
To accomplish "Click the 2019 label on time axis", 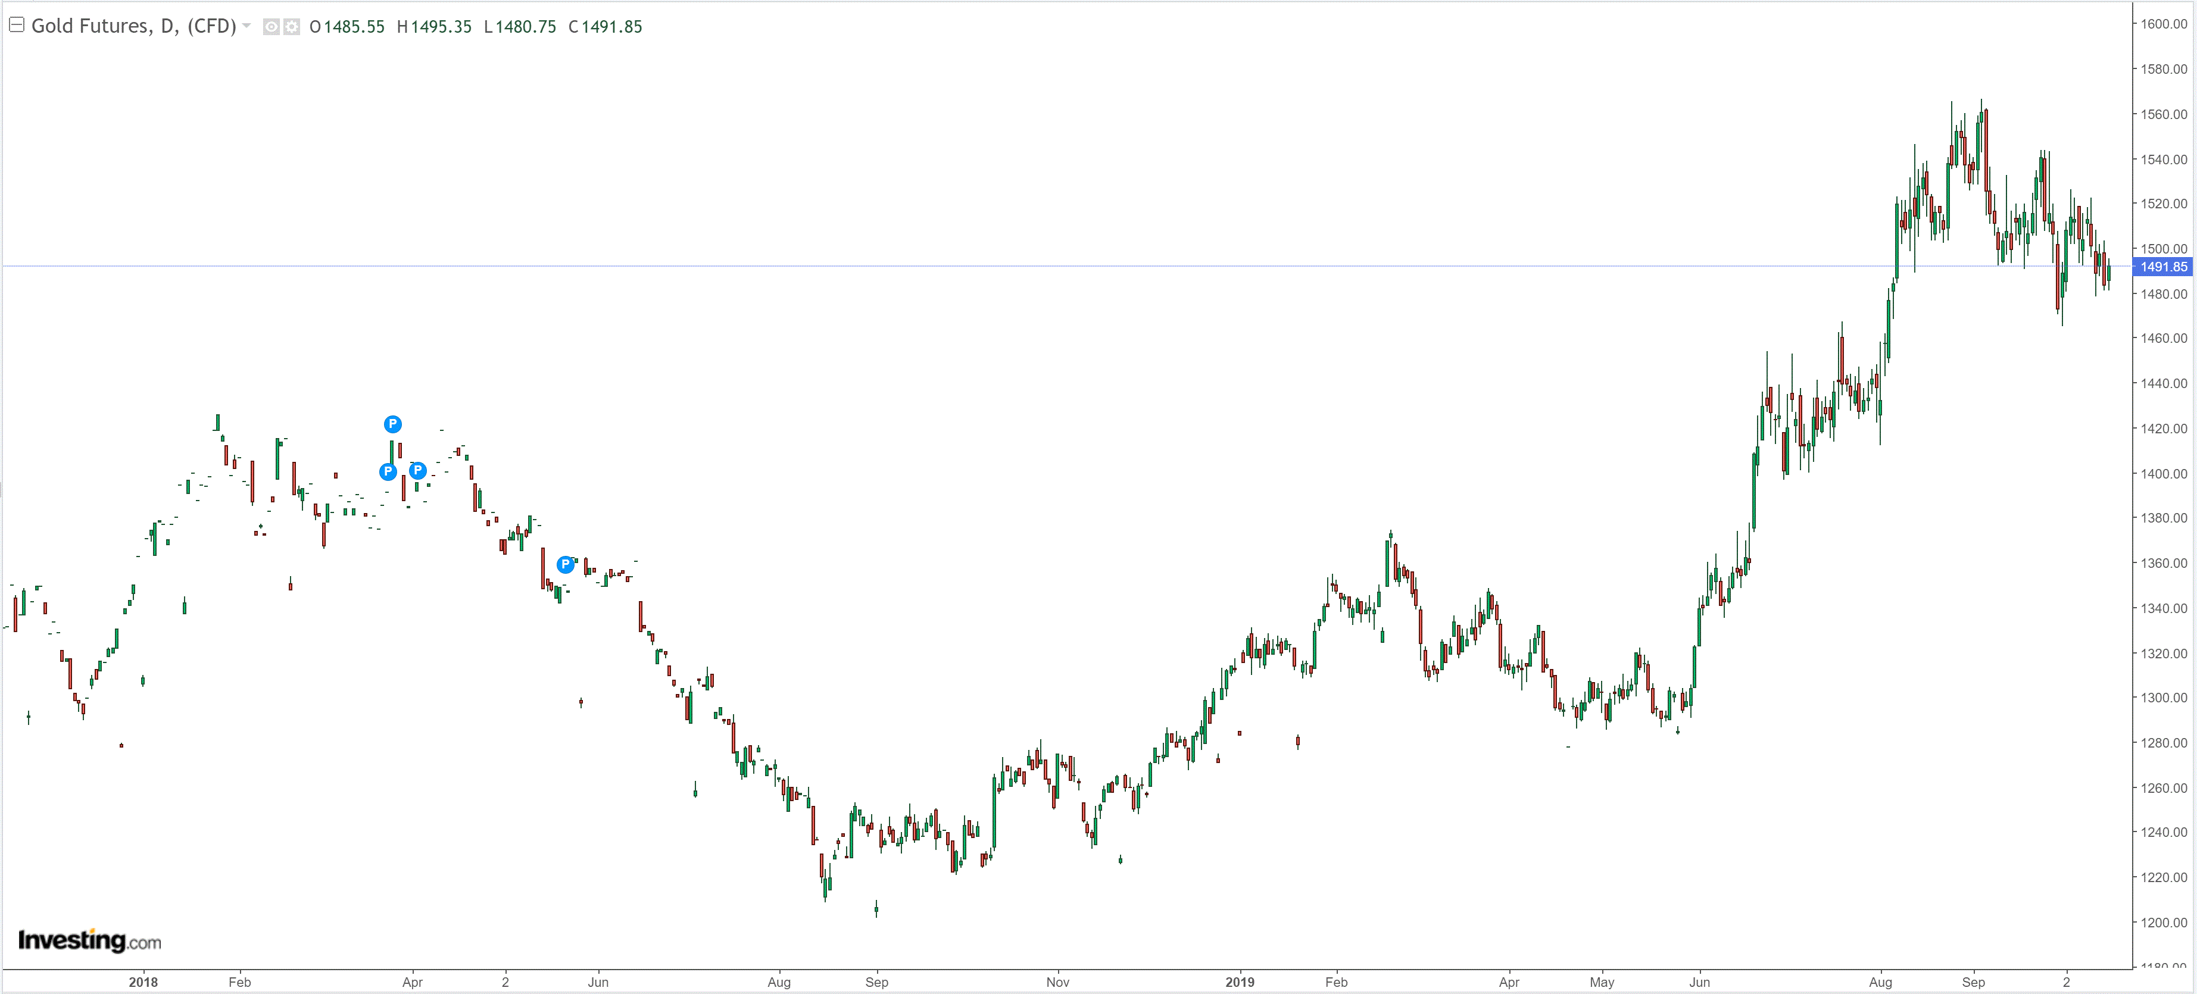I will pos(1239,982).
